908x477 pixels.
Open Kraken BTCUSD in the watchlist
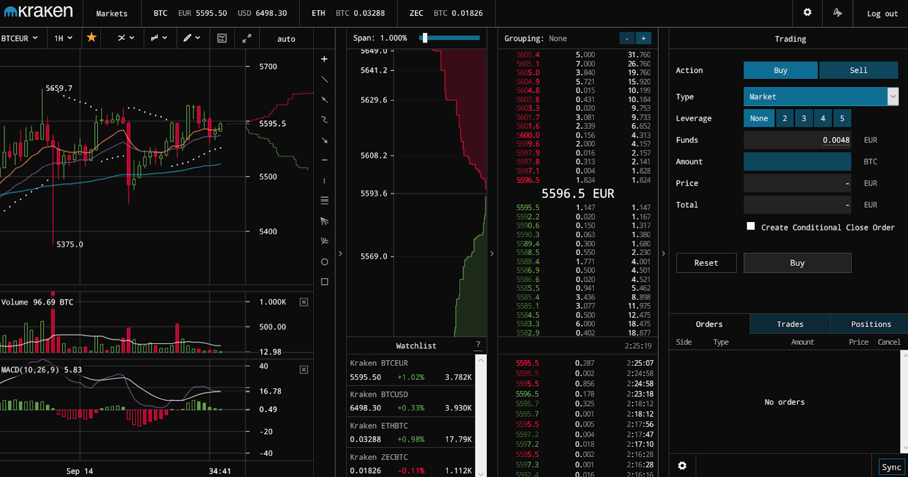[x=411, y=401]
